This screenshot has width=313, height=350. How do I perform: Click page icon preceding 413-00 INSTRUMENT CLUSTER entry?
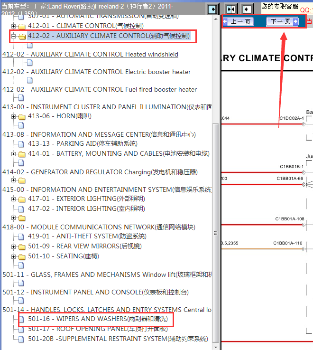click(x=21, y=97)
